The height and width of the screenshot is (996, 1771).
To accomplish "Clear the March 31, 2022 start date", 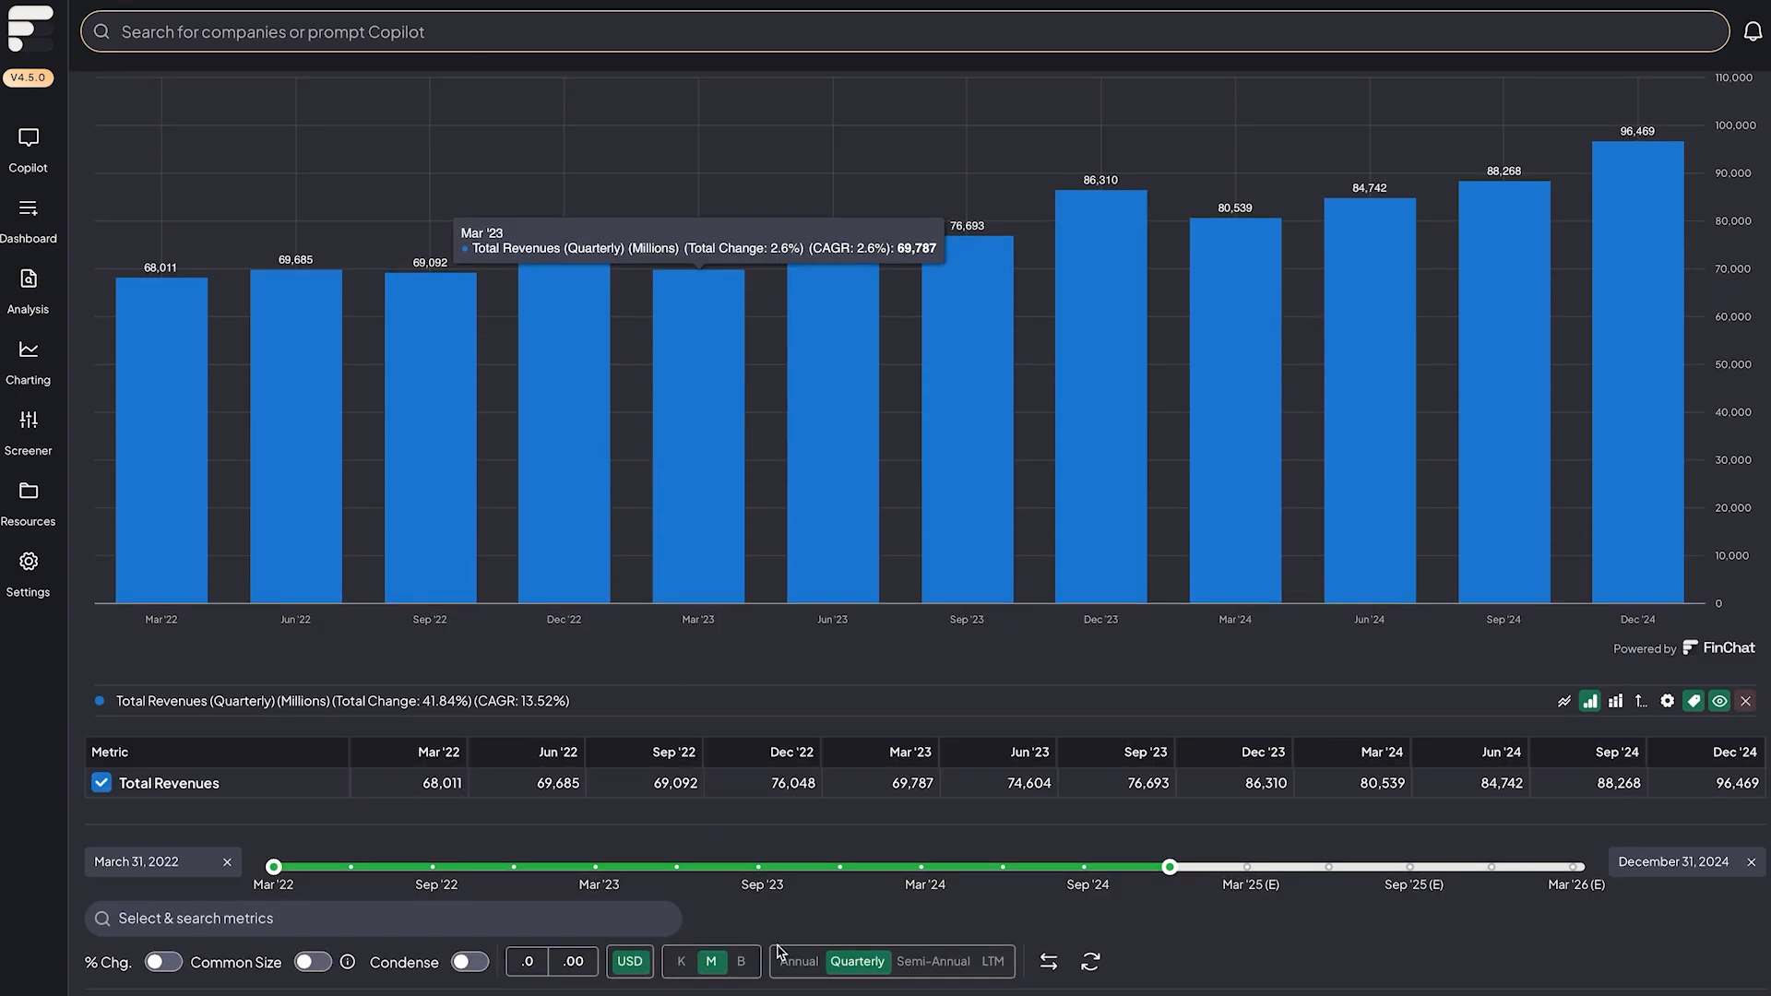I will (x=227, y=861).
